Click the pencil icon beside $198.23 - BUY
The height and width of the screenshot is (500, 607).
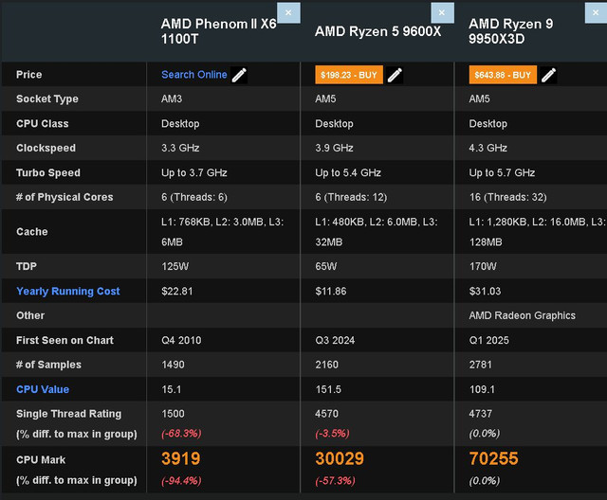pyautogui.click(x=395, y=75)
